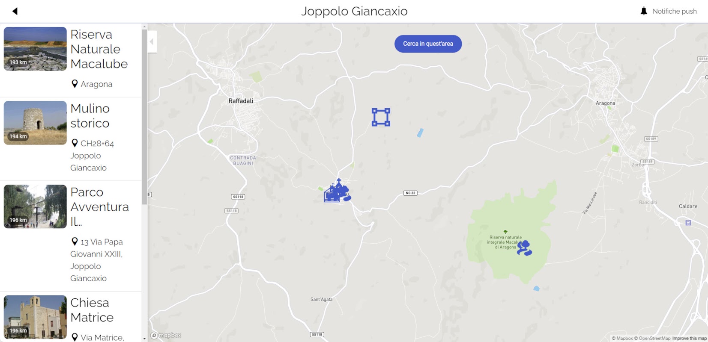Open Riserva Naturale Macalube thumbnail
Image resolution: width=708 pixels, height=342 pixels.
pyautogui.click(x=35, y=49)
